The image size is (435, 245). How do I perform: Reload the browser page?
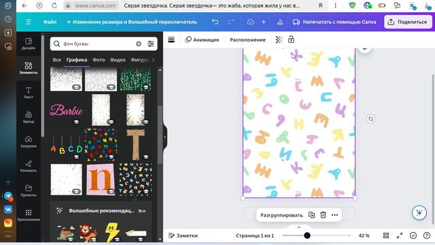point(54,5)
